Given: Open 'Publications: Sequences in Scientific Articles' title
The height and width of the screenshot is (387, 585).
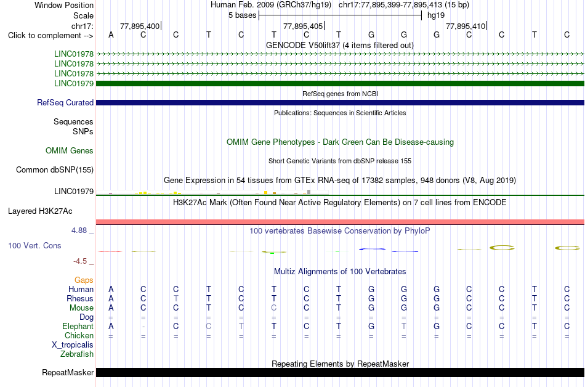Looking at the screenshot, I should [340, 113].
